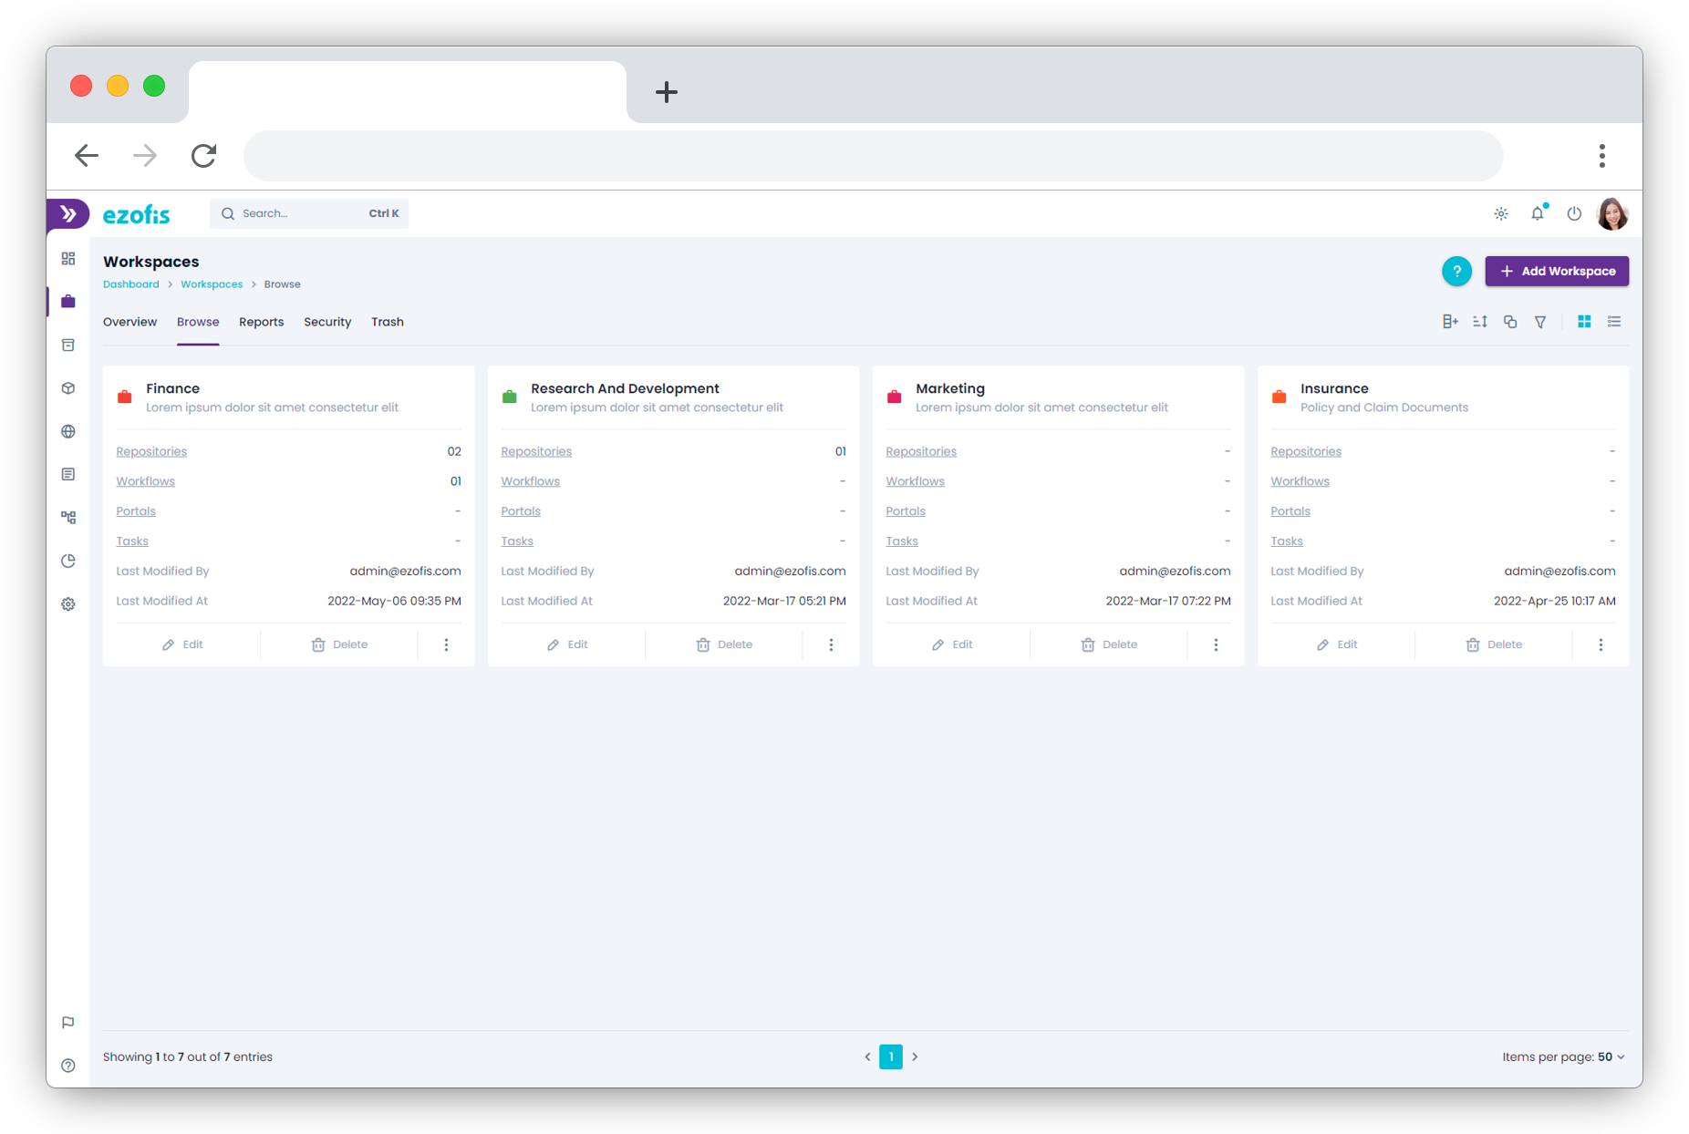This screenshot has width=1689, height=1134.
Task: Open the settings gear in the sidebar
Action: [67, 603]
